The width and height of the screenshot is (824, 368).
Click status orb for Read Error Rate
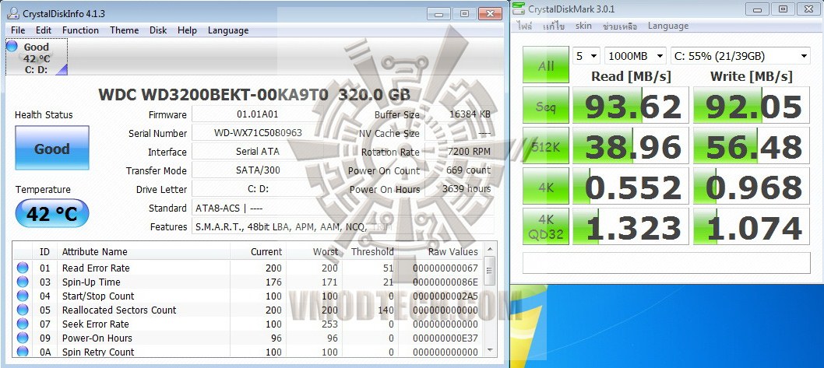(x=23, y=268)
